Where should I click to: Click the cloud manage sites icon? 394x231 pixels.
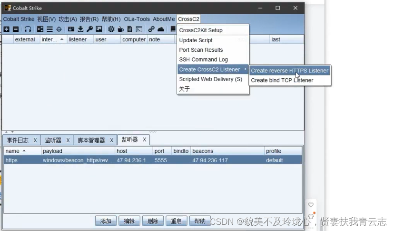(x=160, y=29)
